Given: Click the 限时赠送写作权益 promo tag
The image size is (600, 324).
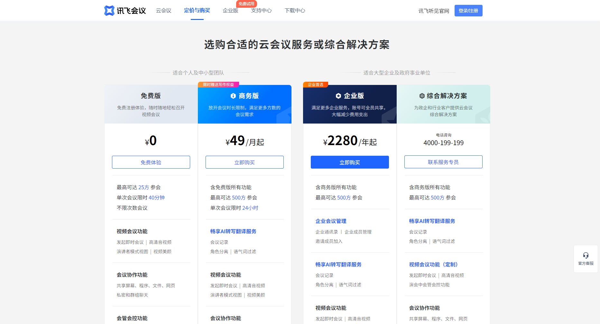Looking at the screenshot, I should (218, 85).
